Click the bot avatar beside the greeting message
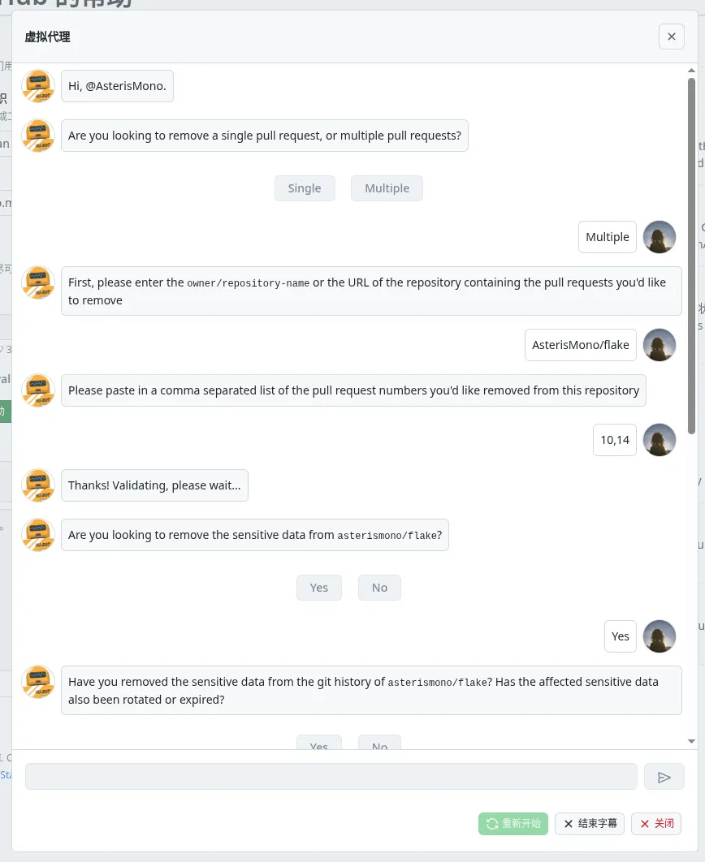 pos(37,86)
